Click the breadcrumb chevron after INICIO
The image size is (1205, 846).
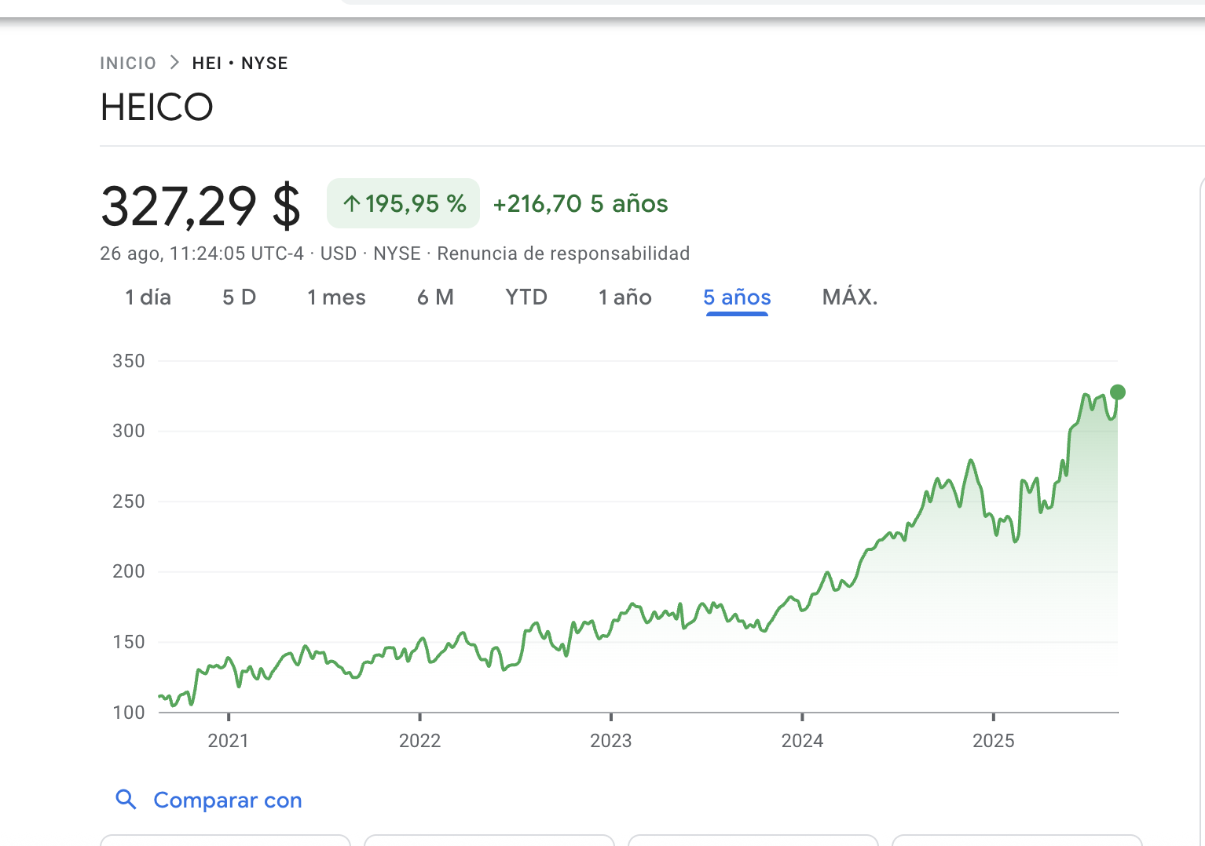coord(174,63)
